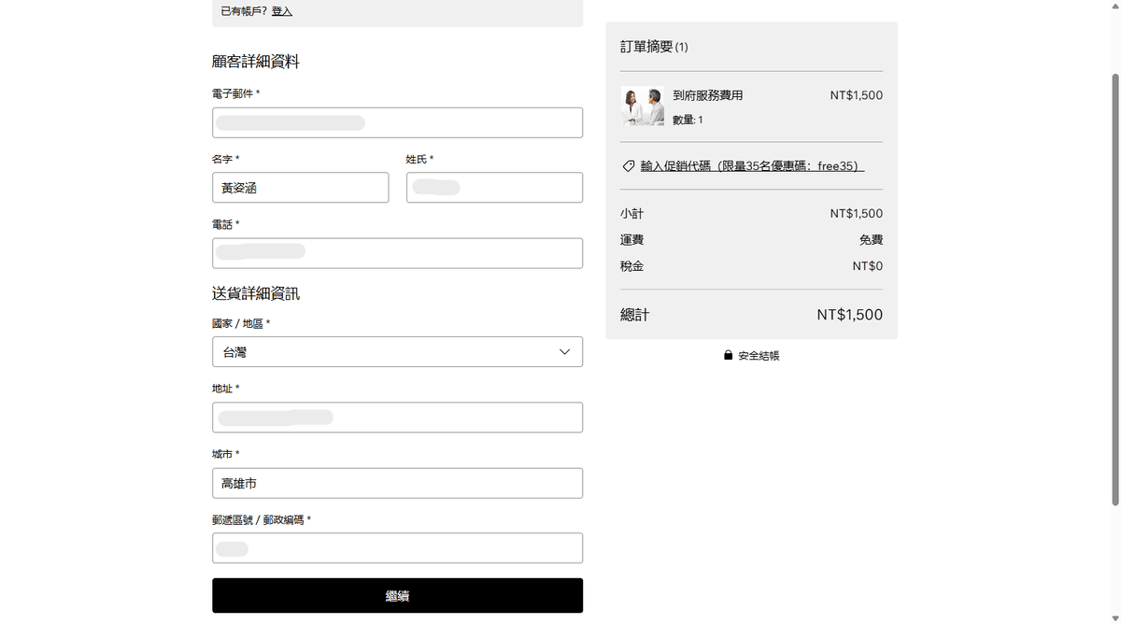Expand the 國家 / 地區 dropdown chevron
This screenshot has height=624, width=1121.
pos(564,352)
